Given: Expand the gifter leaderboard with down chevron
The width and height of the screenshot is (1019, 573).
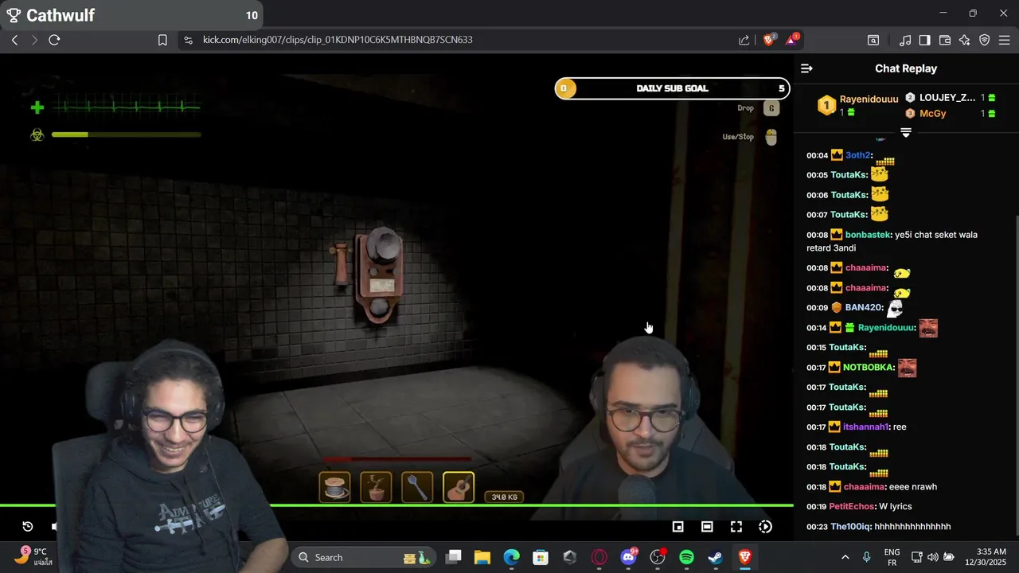Looking at the screenshot, I should (x=906, y=133).
